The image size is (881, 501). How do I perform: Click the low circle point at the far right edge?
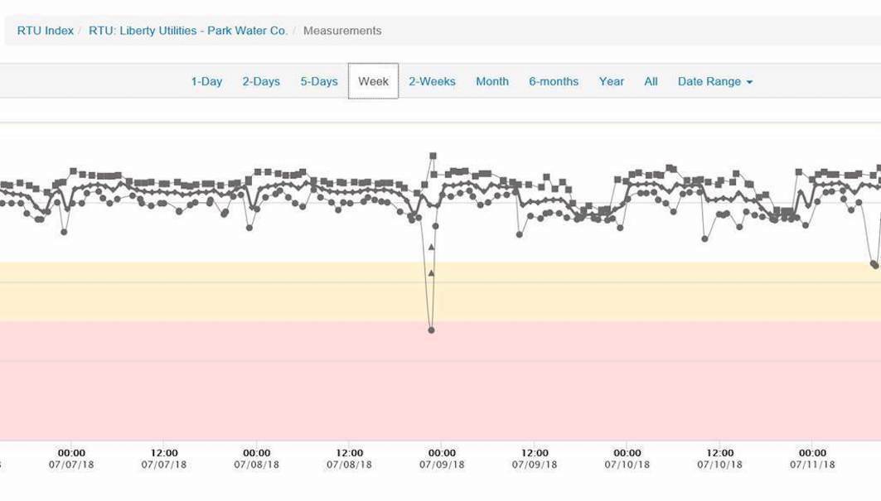coord(874,265)
